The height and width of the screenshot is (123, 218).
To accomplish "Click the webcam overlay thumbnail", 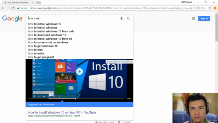I will (195, 108).
